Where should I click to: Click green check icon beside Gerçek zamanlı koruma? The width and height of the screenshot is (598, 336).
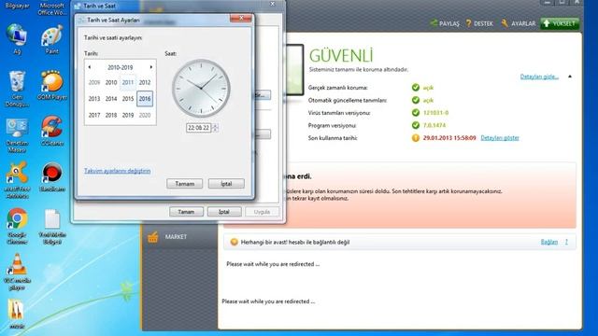[x=416, y=88]
